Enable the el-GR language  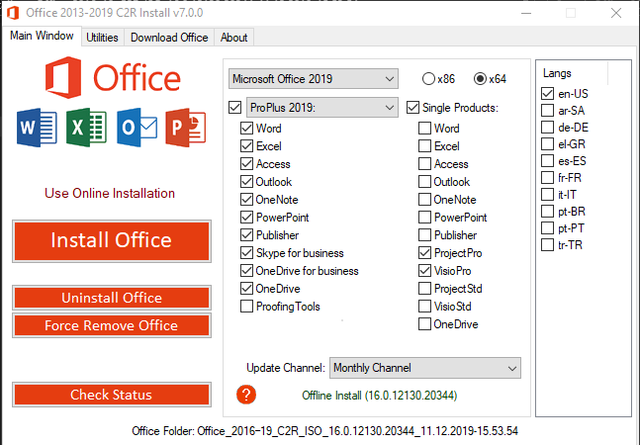(547, 144)
